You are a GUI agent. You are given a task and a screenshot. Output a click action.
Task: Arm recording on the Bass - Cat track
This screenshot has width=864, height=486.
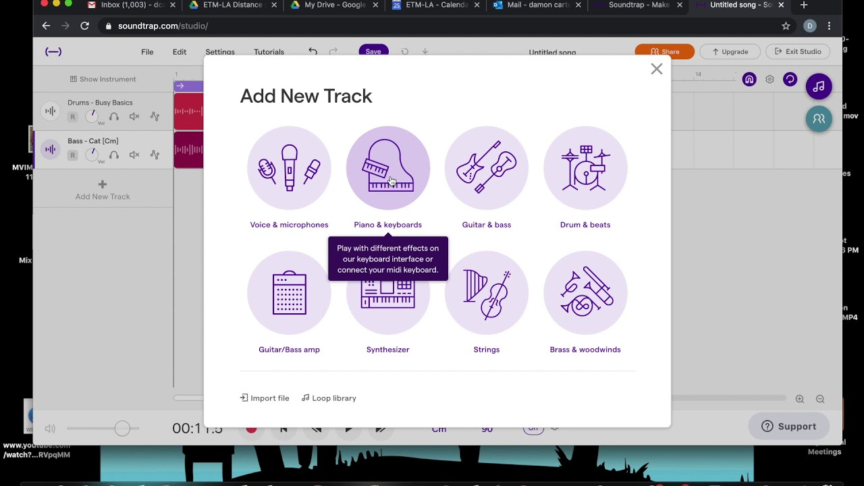pos(72,155)
